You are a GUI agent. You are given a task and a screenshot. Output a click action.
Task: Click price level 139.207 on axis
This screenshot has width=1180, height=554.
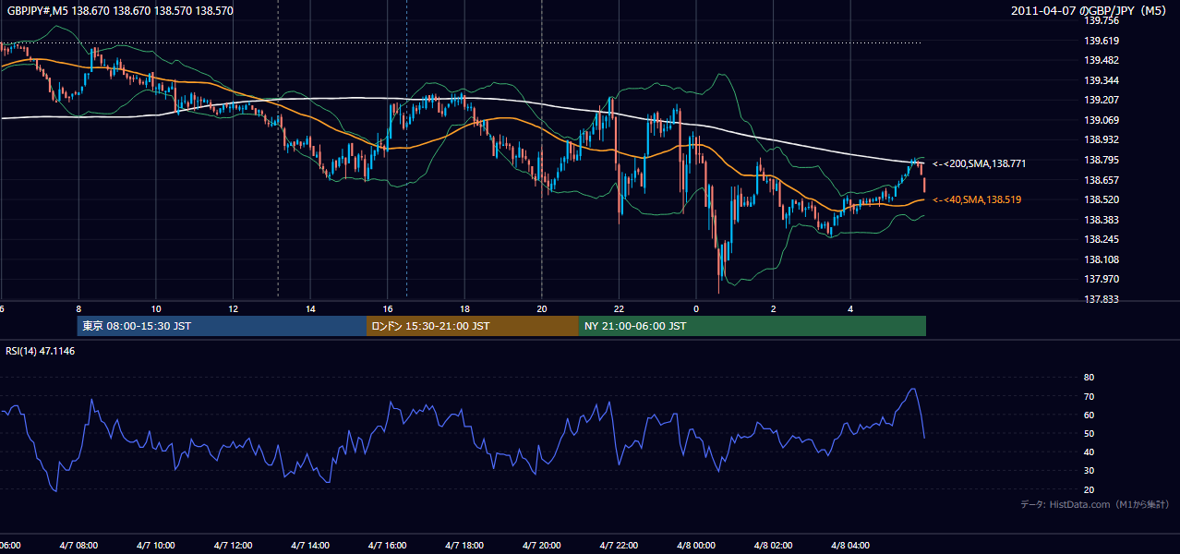tap(1102, 100)
